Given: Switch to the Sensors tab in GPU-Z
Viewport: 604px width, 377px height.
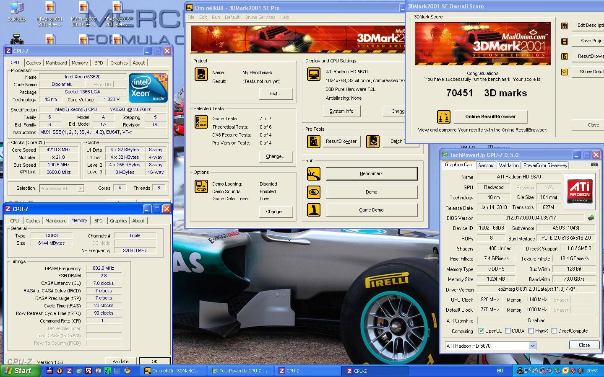Looking at the screenshot, I should (486, 165).
